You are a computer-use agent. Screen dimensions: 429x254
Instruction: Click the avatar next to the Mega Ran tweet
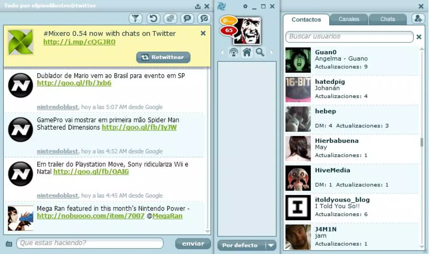tap(20, 218)
